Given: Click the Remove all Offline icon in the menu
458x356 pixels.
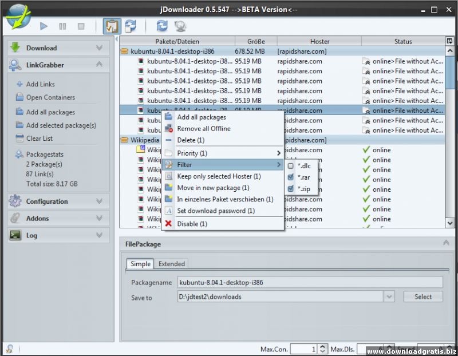Looking at the screenshot, I should point(168,129).
